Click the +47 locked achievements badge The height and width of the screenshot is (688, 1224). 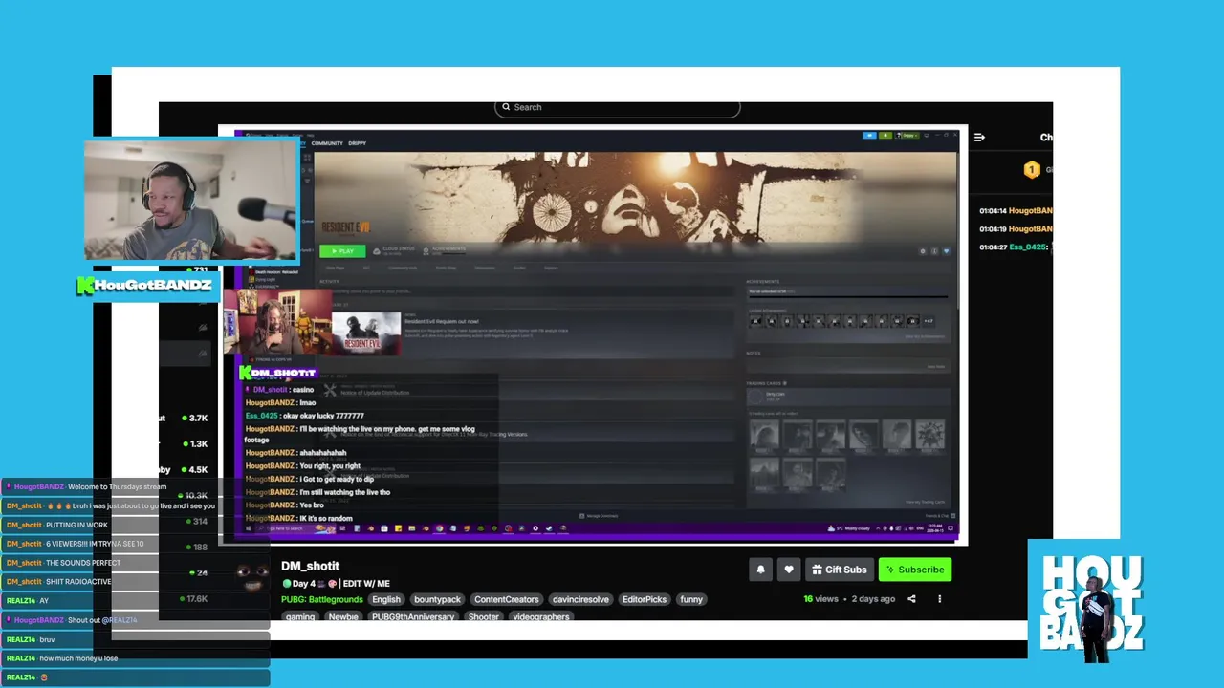pos(928,321)
